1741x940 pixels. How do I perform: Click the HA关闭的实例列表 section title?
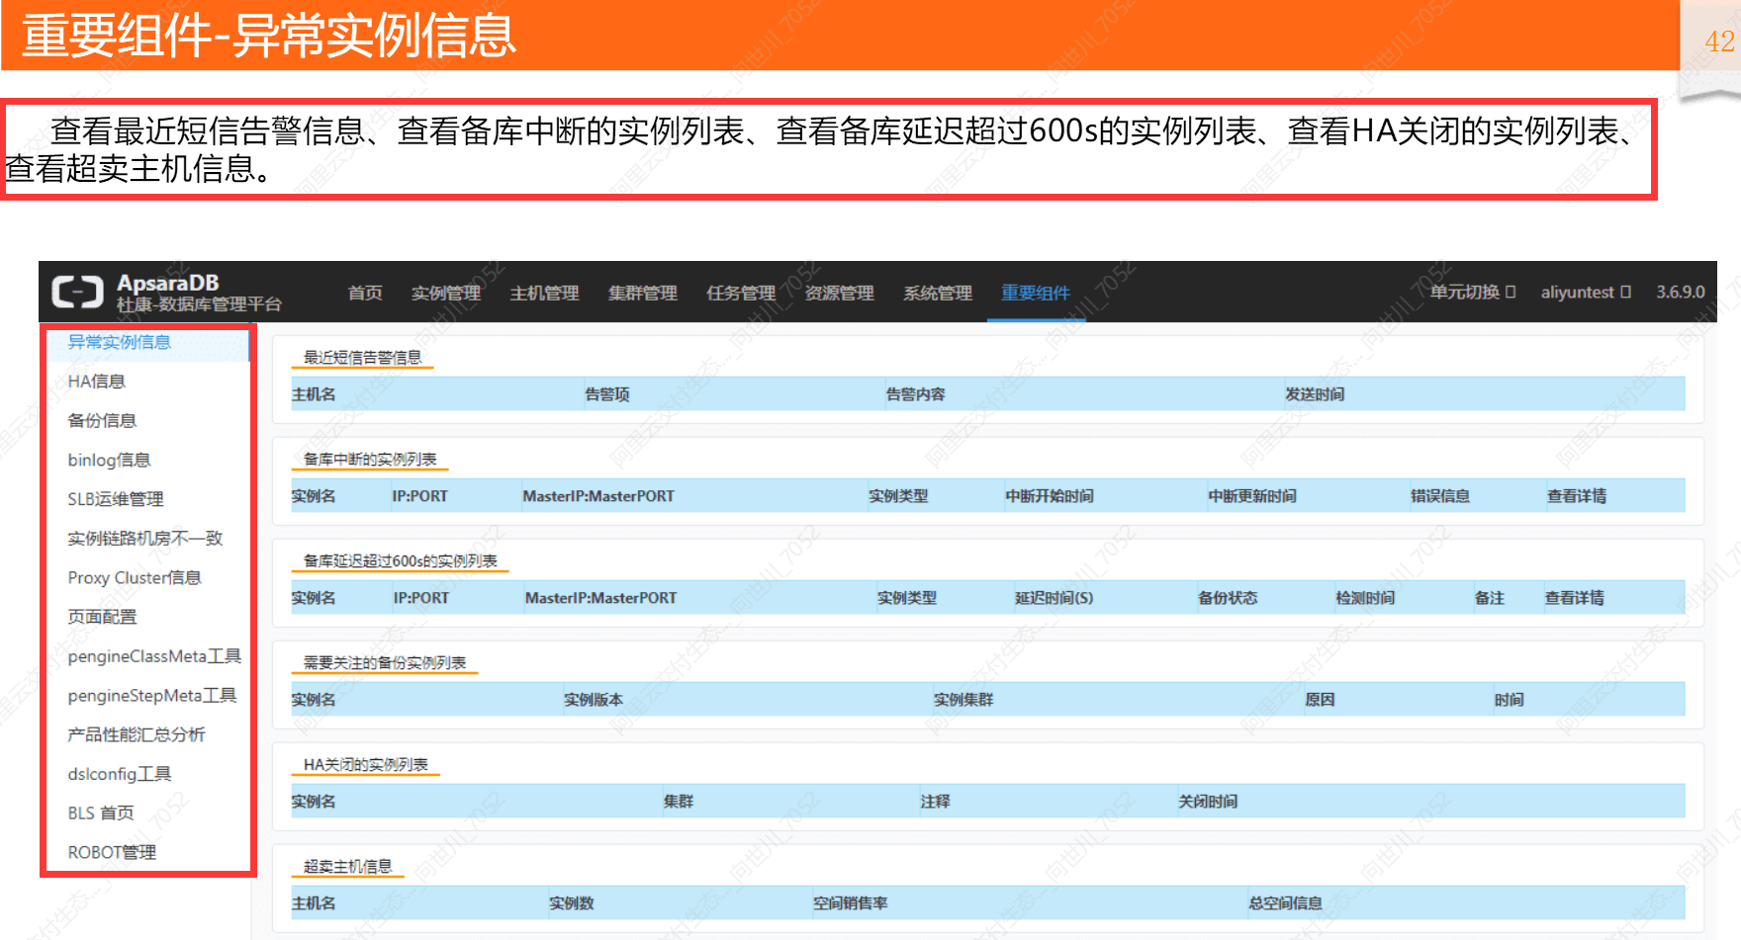click(x=366, y=765)
